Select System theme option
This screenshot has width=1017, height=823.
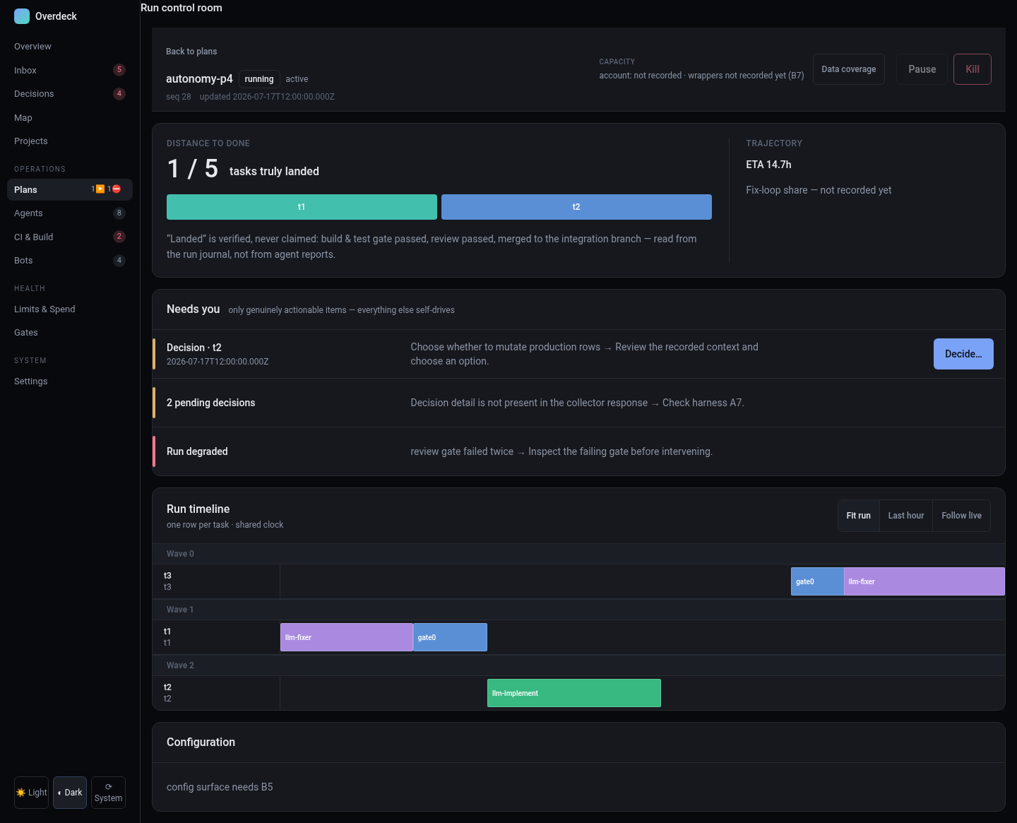[x=108, y=793]
